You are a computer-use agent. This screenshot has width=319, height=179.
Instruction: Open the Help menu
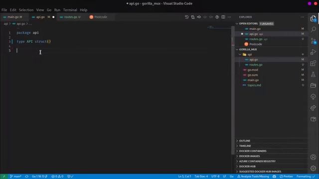pos(83,10)
